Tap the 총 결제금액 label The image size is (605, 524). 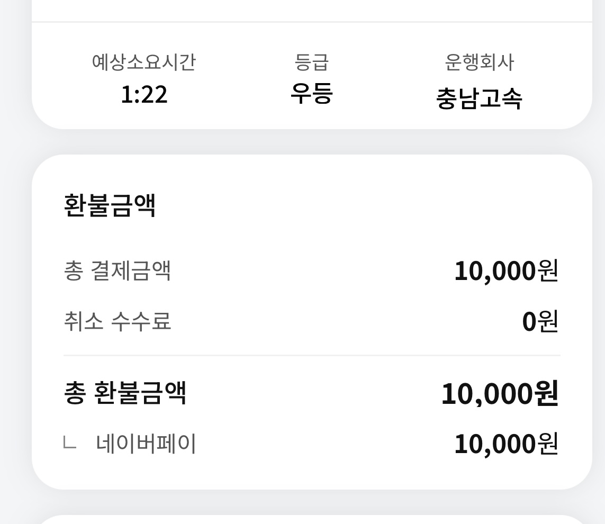coord(117,271)
